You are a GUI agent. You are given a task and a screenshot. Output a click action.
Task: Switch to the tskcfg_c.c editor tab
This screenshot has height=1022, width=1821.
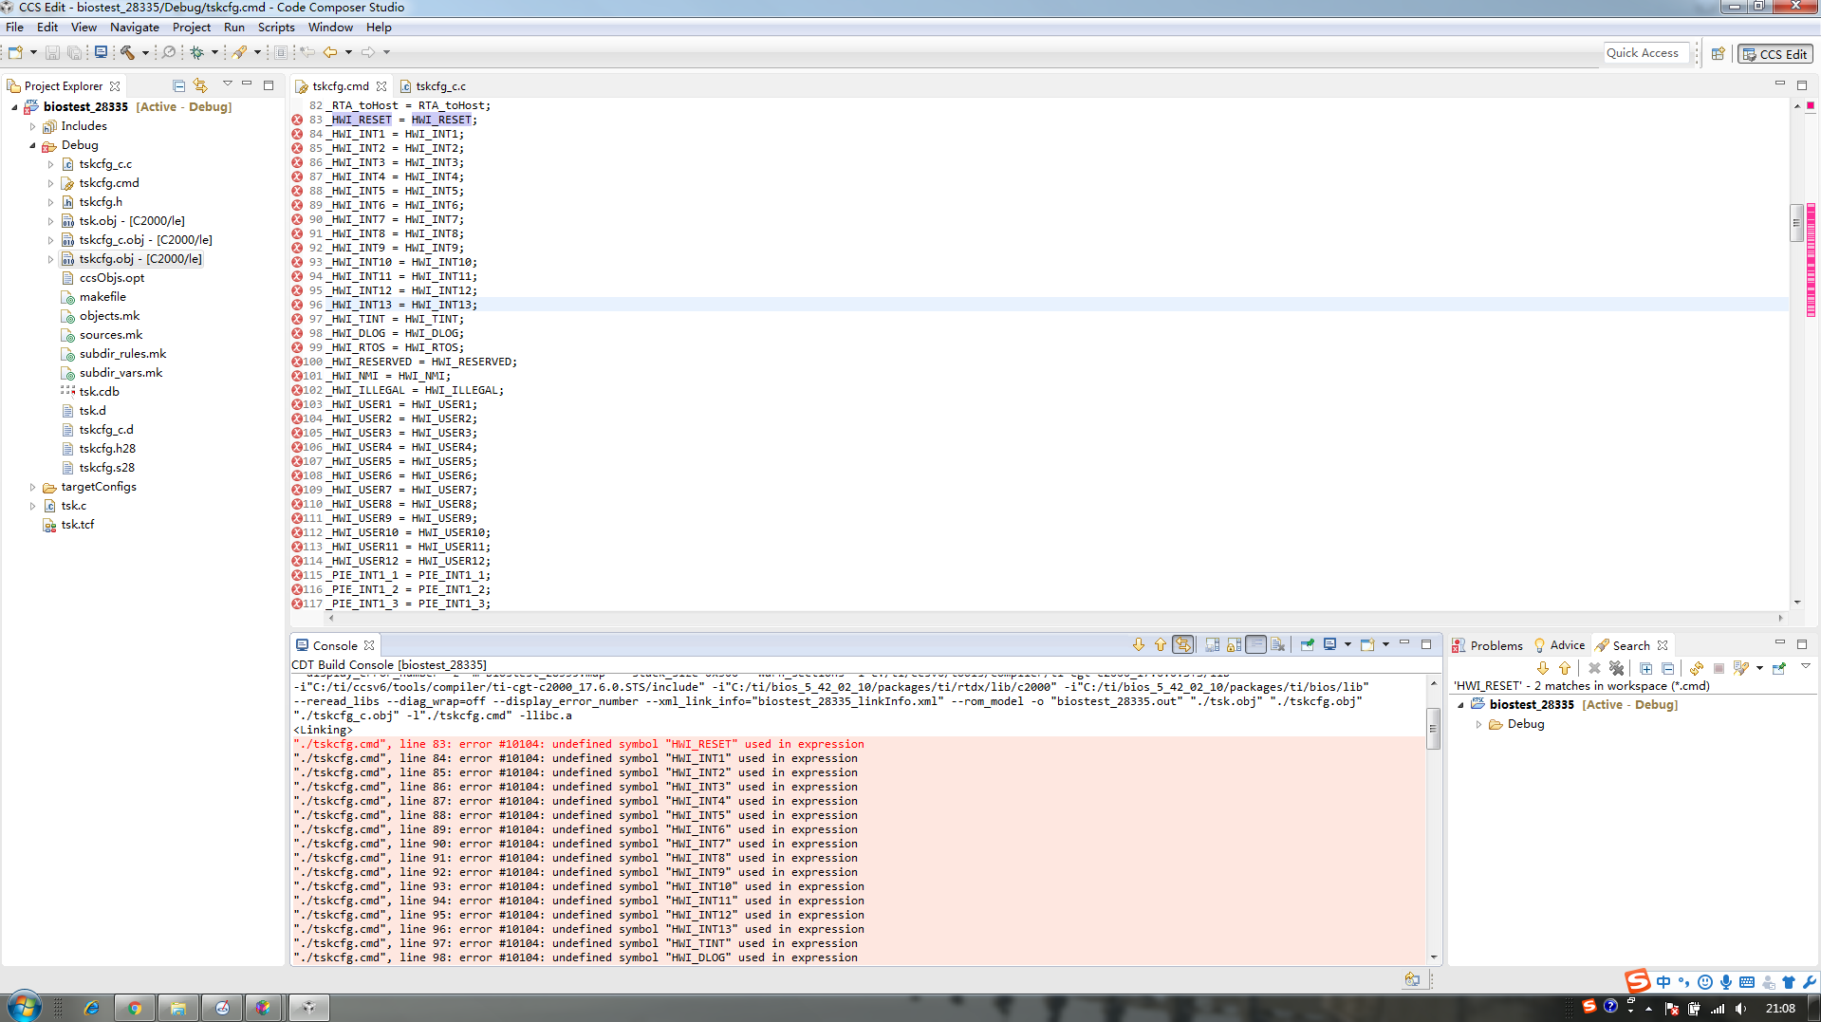pos(439,85)
